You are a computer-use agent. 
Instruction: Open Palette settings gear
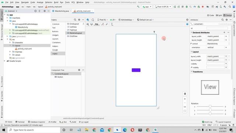click(79, 20)
